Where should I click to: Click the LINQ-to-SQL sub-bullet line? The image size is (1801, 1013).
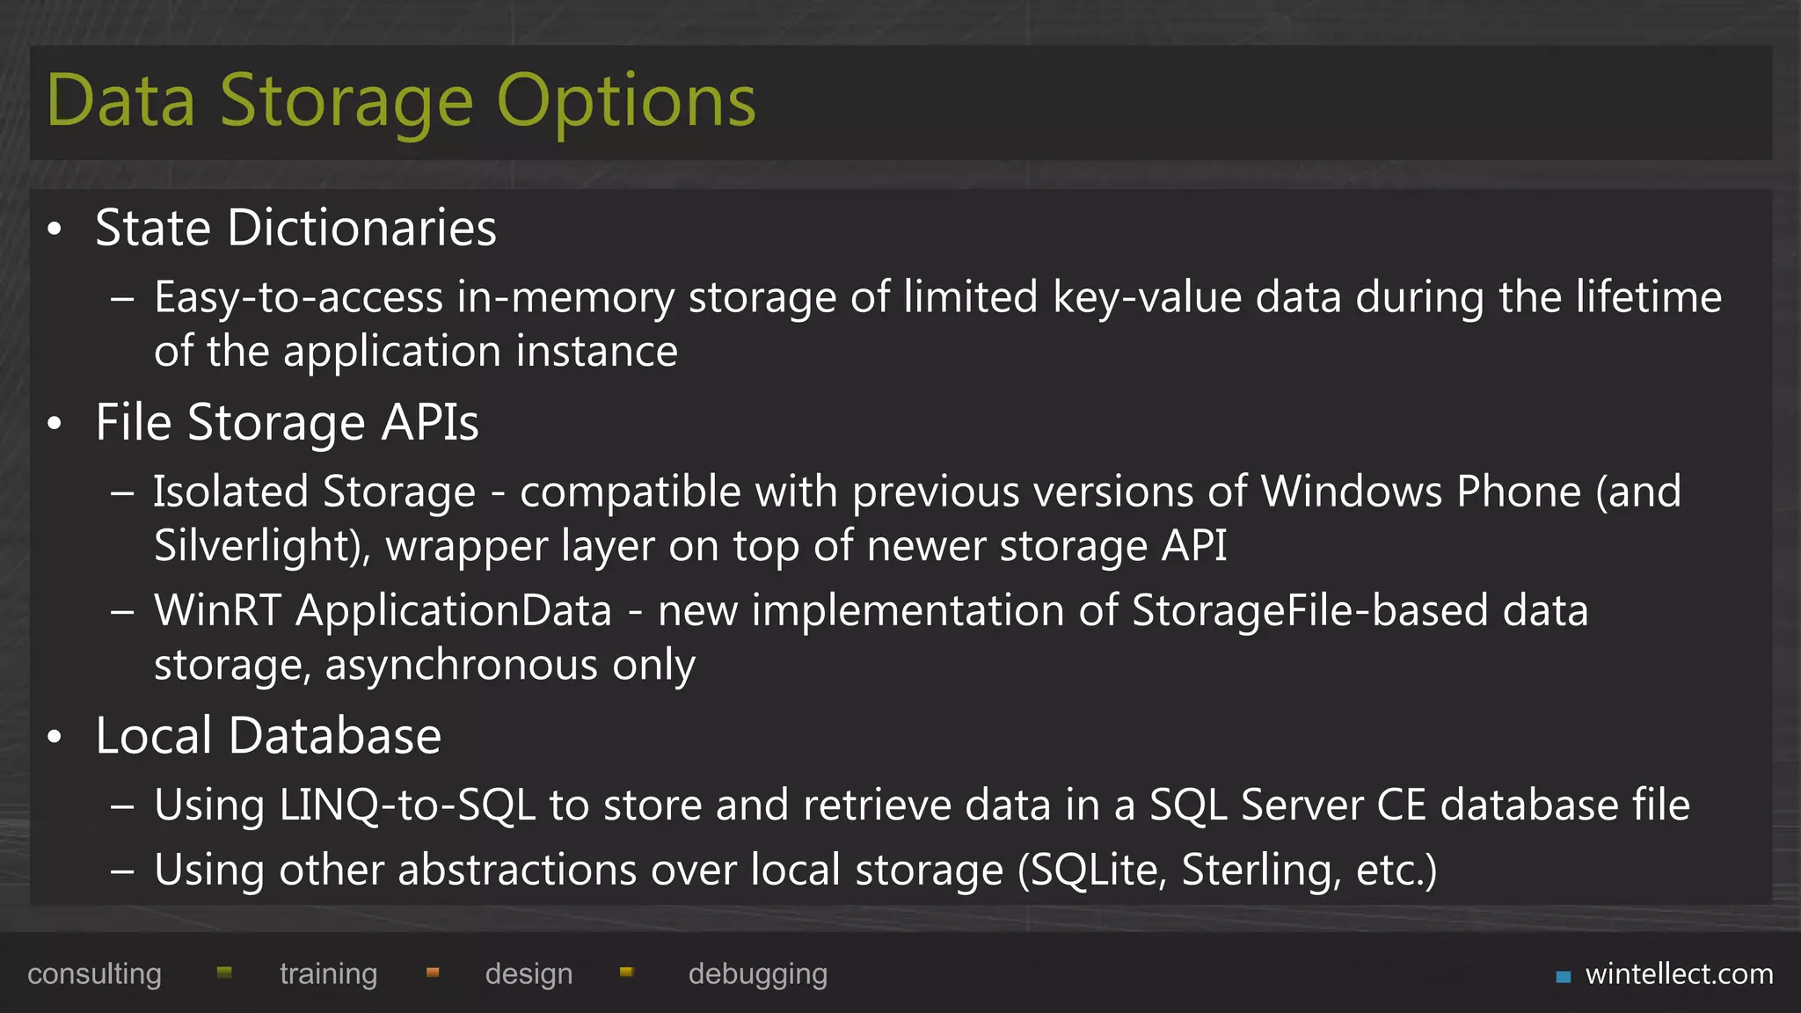[921, 805]
